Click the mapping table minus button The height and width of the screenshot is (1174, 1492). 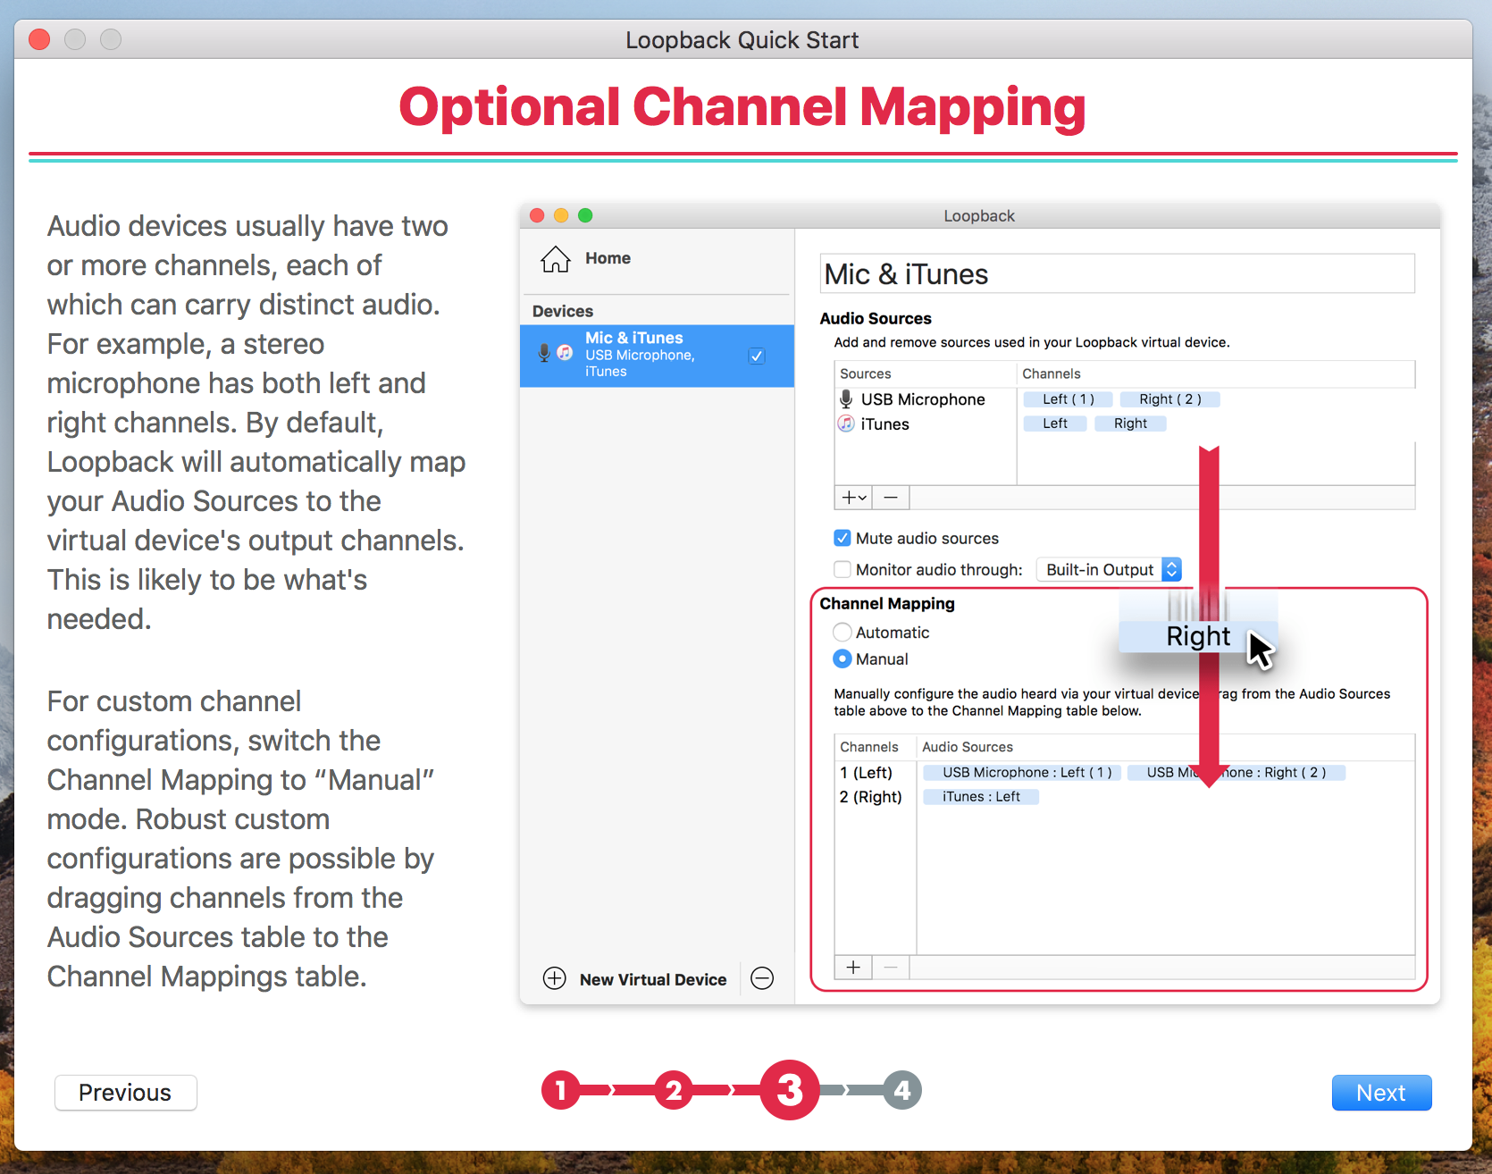(891, 968)
